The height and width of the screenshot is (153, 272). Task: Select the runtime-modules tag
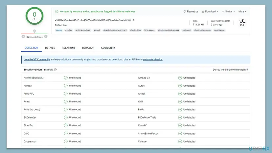click(x=83, y=30)
